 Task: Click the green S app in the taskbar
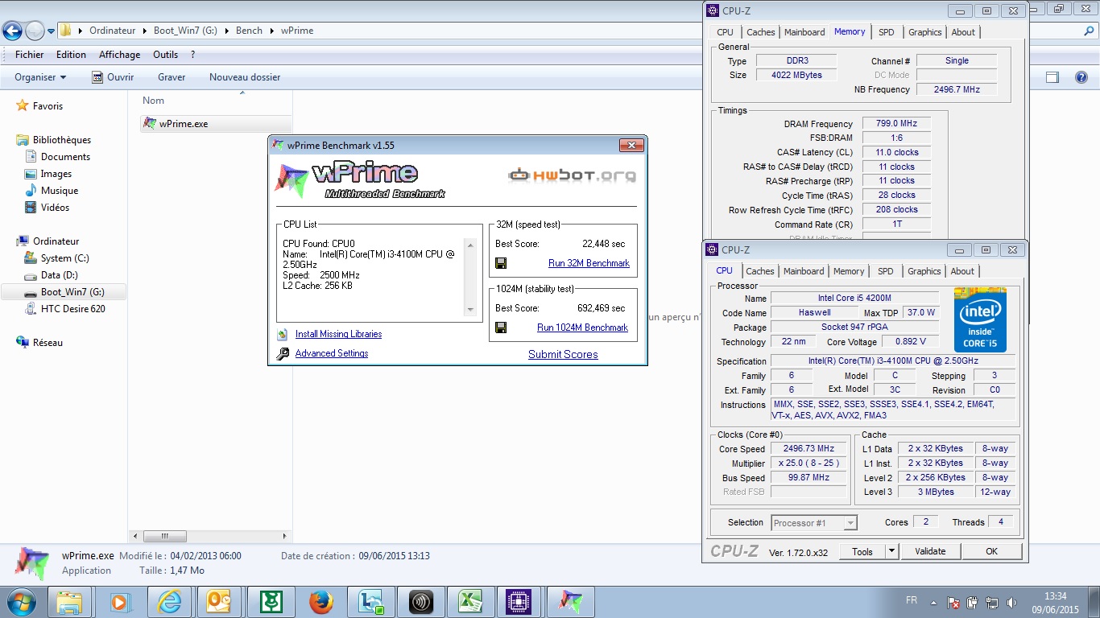[x=271, y=601]
